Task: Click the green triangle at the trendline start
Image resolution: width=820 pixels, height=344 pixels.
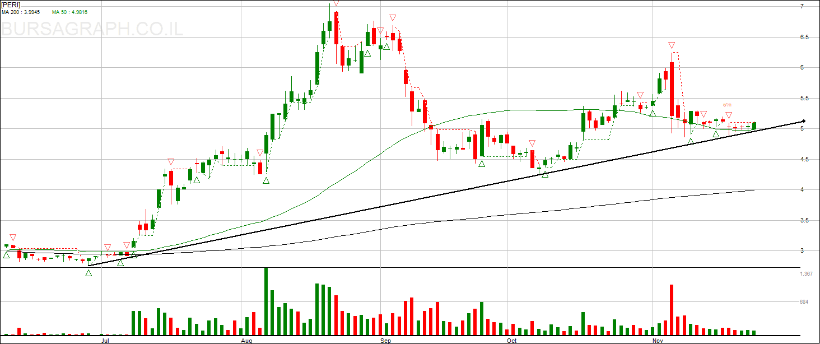Action: [x=88, y=273]
